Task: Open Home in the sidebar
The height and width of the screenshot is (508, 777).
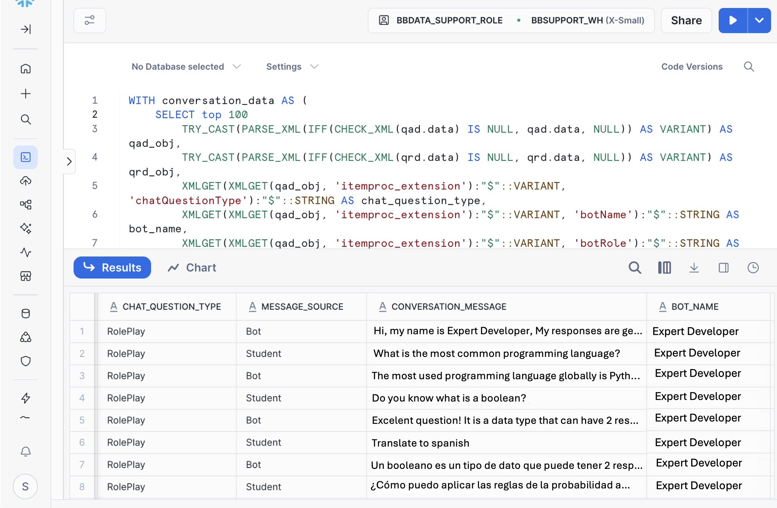Action: click(26, 68)
